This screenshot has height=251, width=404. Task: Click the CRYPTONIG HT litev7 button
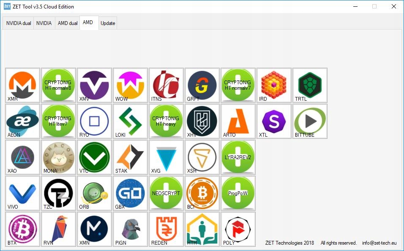58,121
